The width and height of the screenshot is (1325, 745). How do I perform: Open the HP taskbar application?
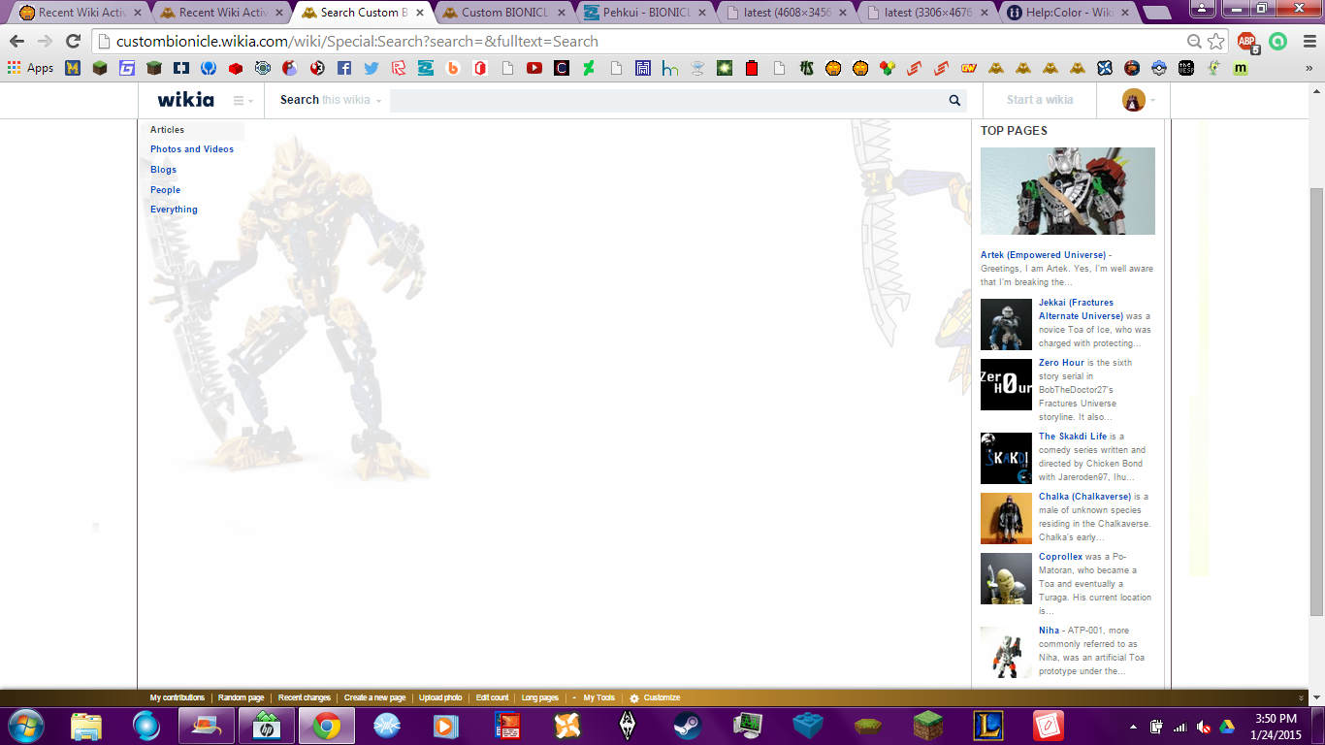pyautogui.click(x=266, y=726)
